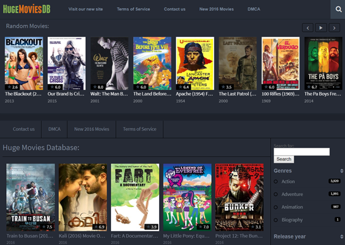This screenshot has height=245, width=345.
Task: Open 100 Rifles El Verdugo poster
Action: 281,63
